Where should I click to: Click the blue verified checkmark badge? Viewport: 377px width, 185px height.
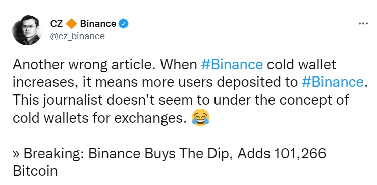point(124,24)
